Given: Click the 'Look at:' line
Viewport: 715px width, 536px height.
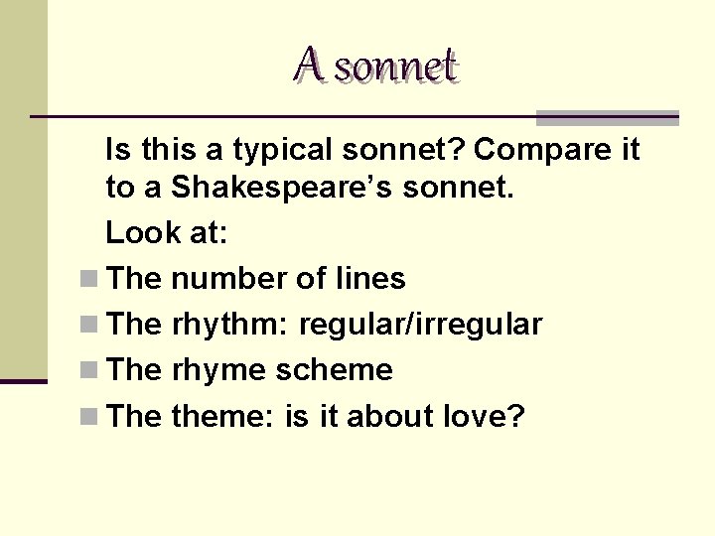Looking at the screenshot, I should point(167,232).
